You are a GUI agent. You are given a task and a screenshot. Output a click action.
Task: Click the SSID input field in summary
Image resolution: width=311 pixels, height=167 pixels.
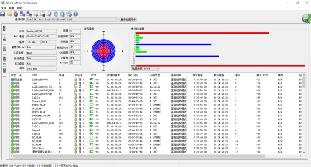click(x=41, y=31)
